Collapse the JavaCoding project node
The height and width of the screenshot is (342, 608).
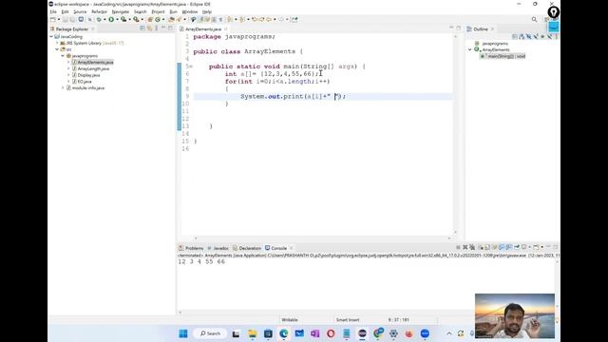point(51,36)
